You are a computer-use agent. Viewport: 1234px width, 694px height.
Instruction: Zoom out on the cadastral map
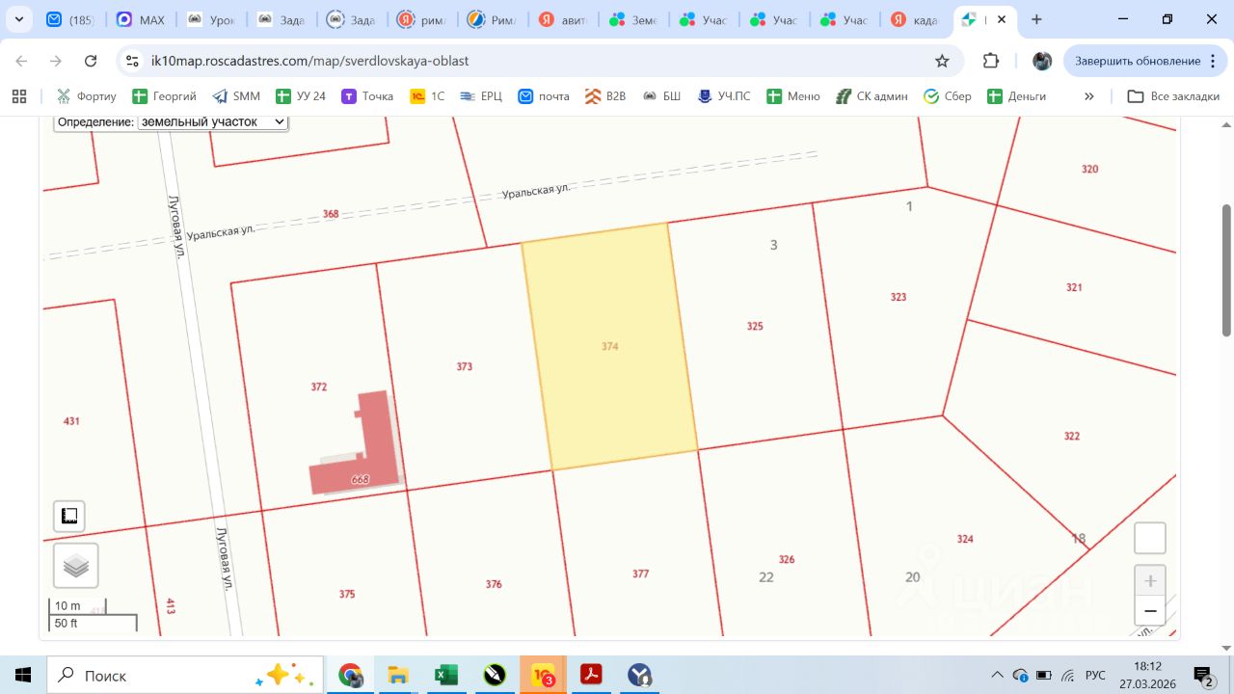pyautogui.click(x=1150, y=611)
